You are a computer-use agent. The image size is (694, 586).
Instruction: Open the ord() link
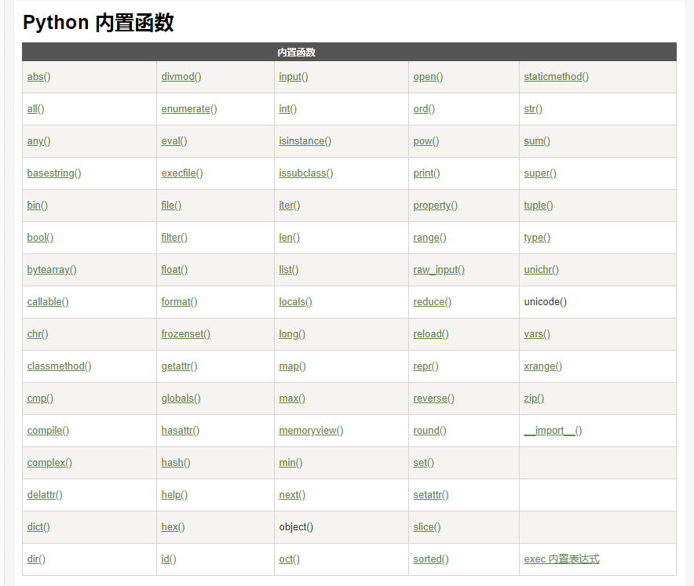pos(424,109)
